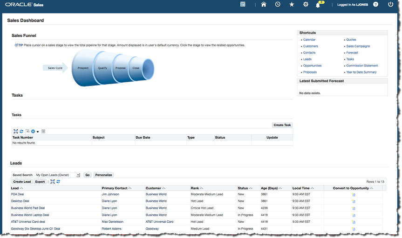Open the Leads shortcut

coord(307,59)
